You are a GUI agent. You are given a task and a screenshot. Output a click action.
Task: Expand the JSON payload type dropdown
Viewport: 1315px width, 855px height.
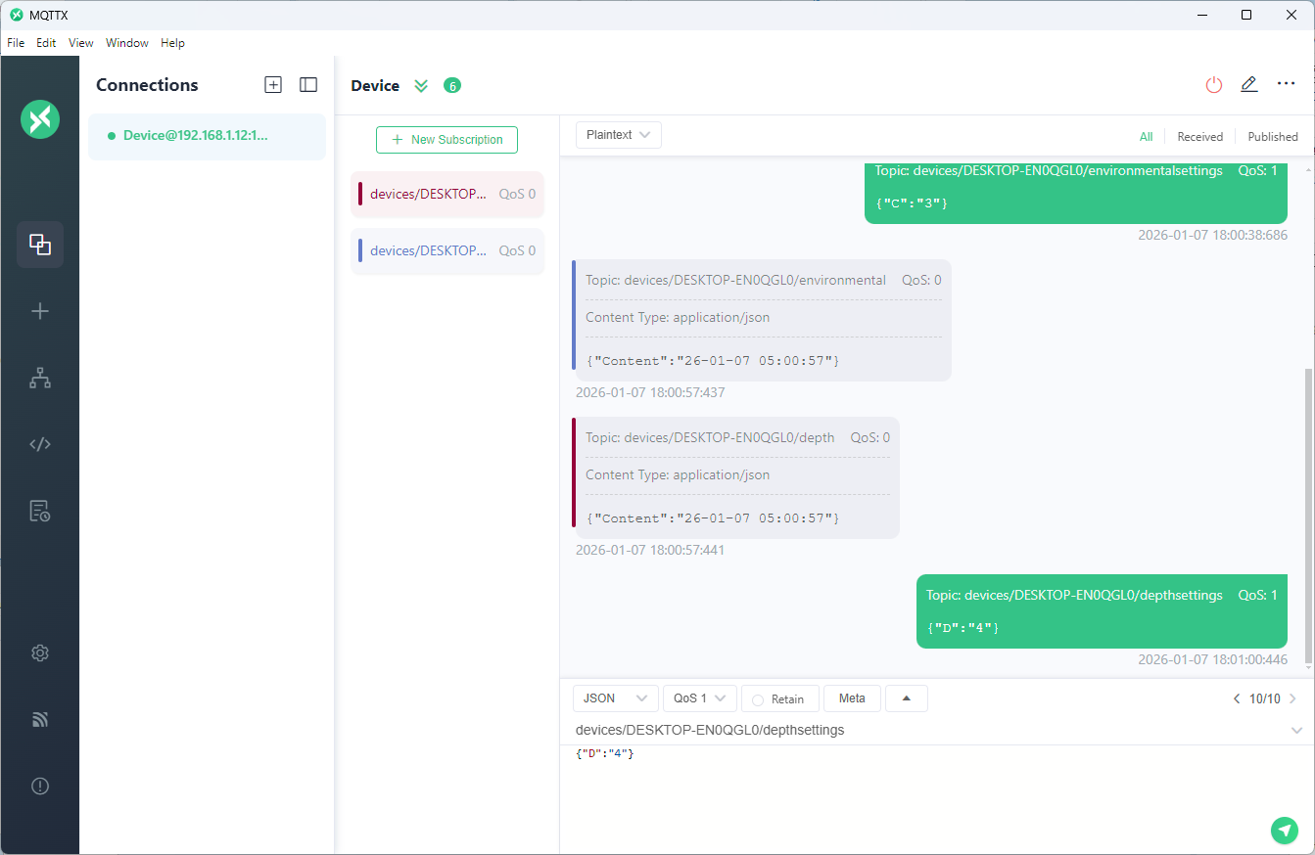615,698
